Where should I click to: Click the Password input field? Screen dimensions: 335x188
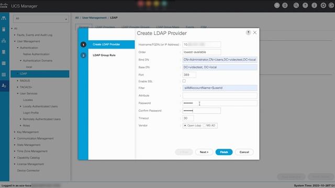220,103
